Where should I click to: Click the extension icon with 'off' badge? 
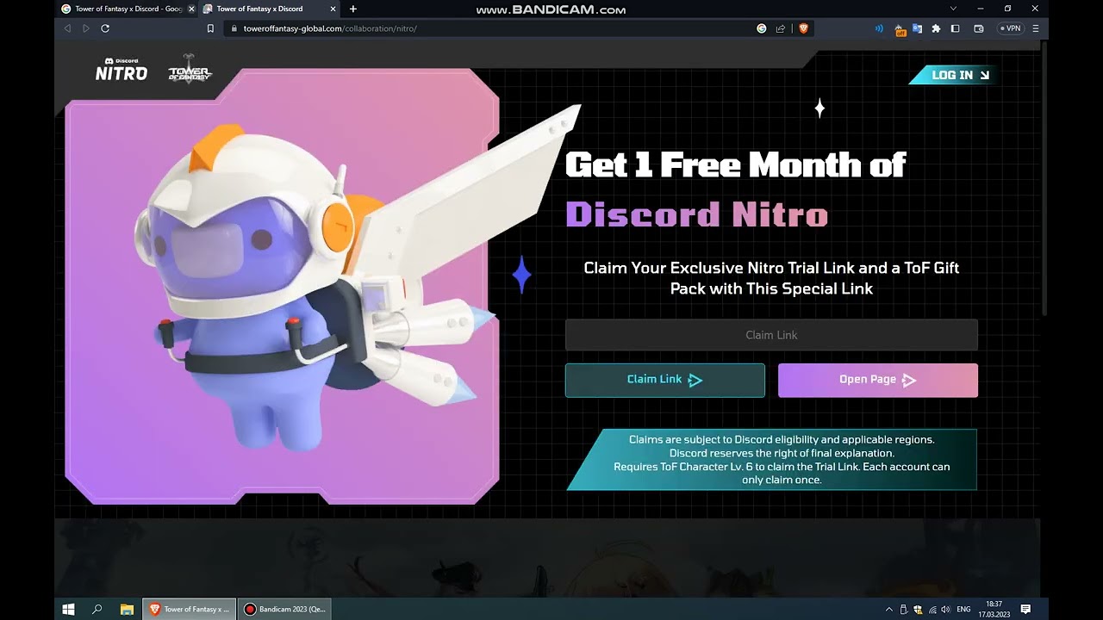(x=900, y=29)
